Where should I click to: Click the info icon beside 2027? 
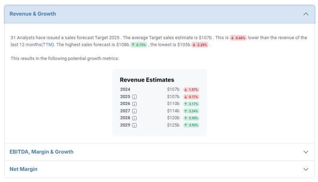click(134, 111)
